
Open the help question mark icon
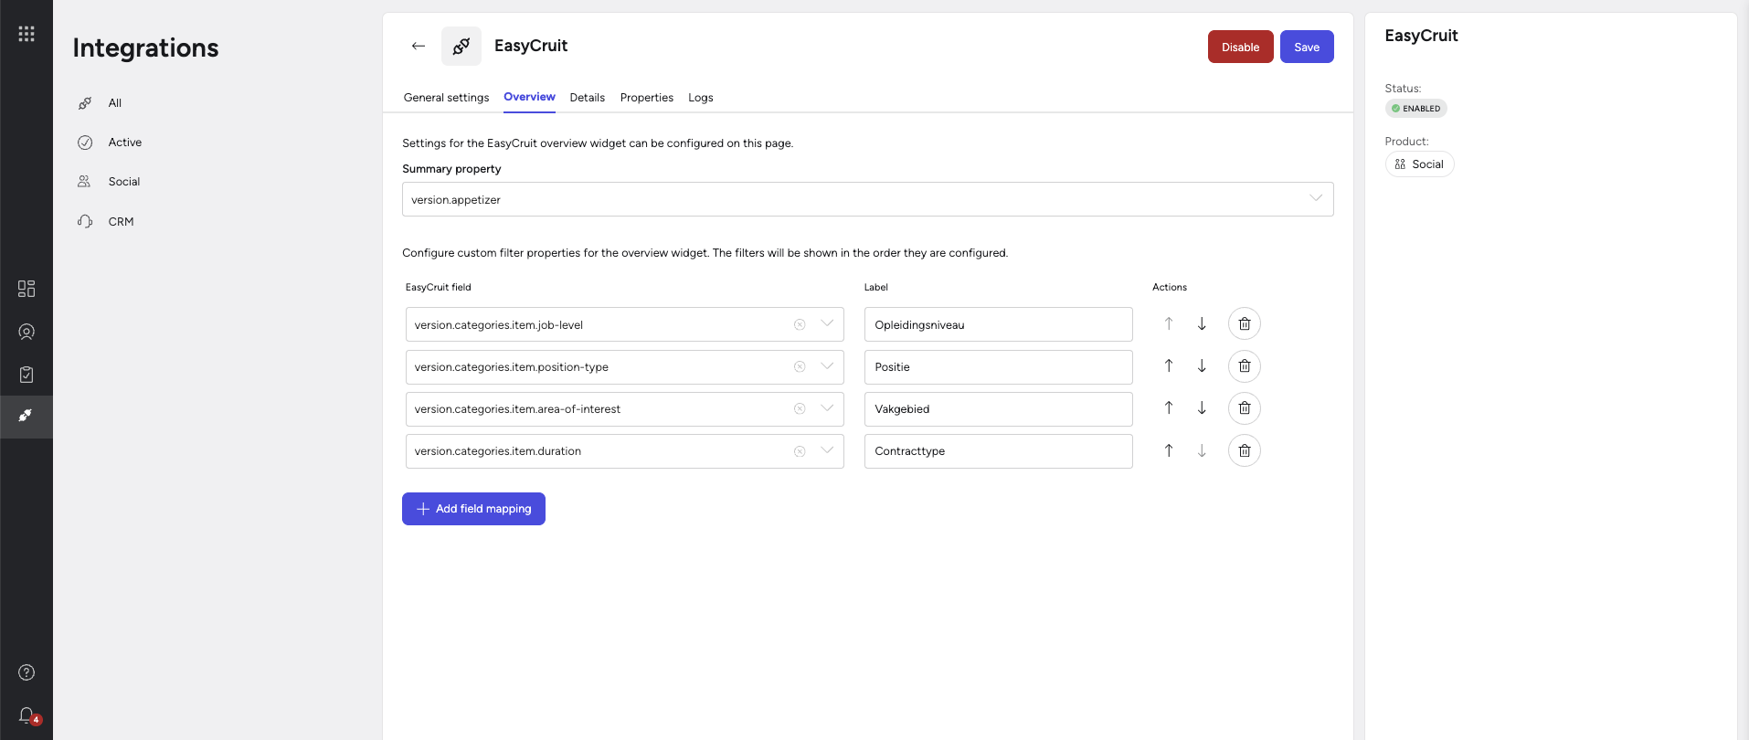(x=26, y=672)
